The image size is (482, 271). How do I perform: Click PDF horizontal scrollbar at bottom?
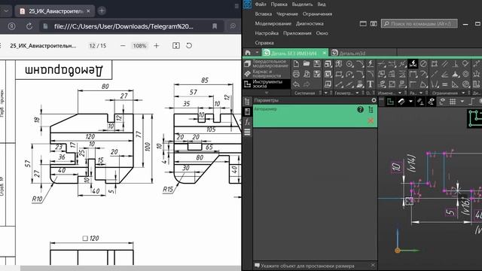tap(130, 268)
